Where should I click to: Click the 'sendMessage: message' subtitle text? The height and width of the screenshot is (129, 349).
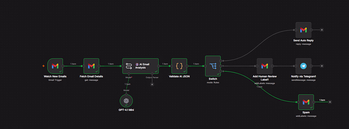click(x=303, y=80)
